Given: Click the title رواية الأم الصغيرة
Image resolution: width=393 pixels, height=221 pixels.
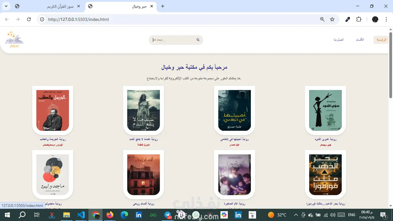Looking at the screenshot, I should (x=235, y=204).
